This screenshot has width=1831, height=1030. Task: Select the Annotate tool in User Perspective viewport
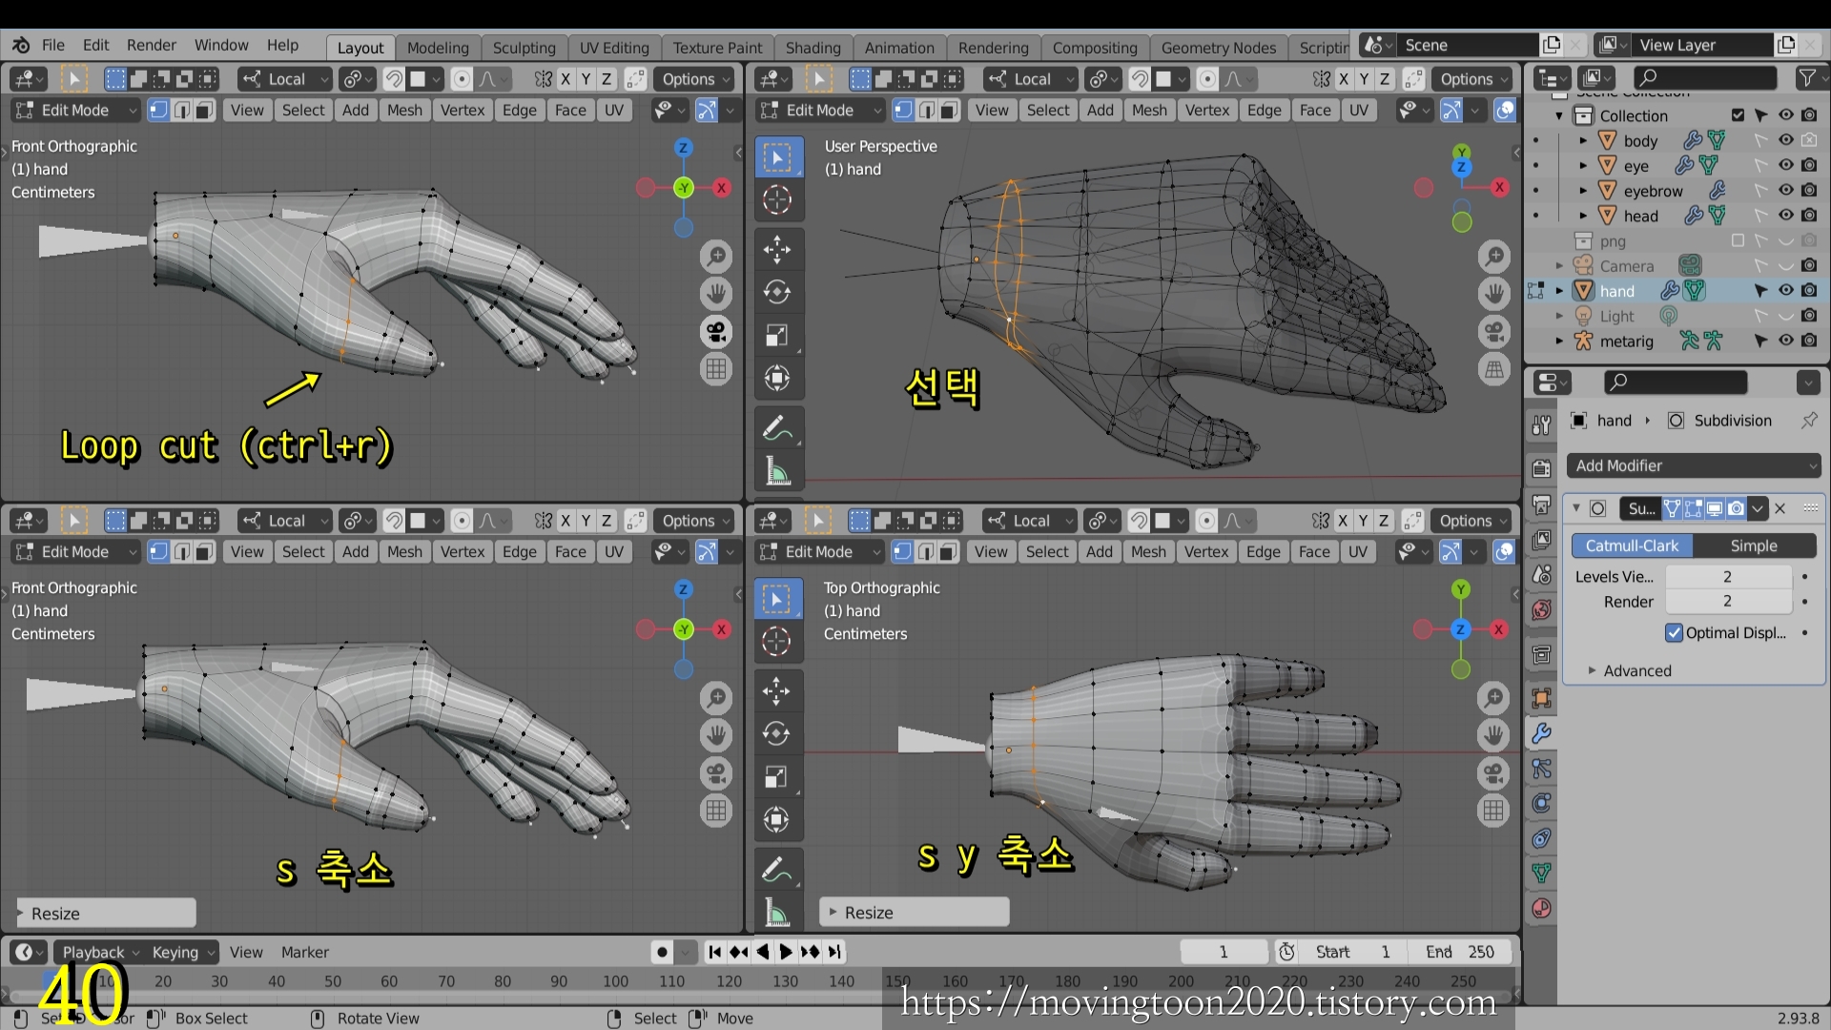pyautogui.click(x=777, y=428)
